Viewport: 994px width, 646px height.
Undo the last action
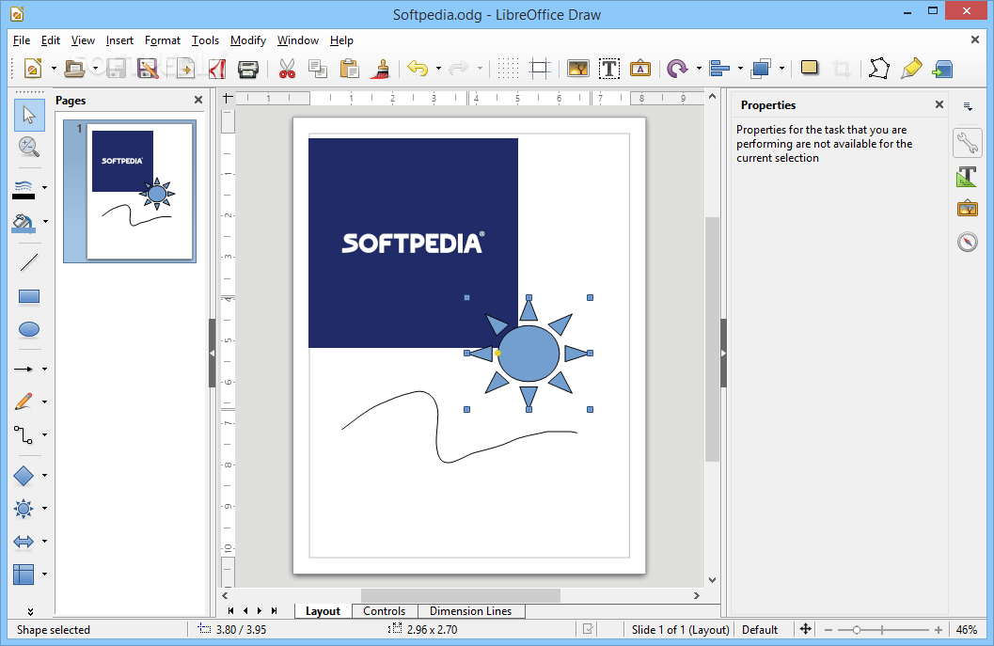click(418, 69)
